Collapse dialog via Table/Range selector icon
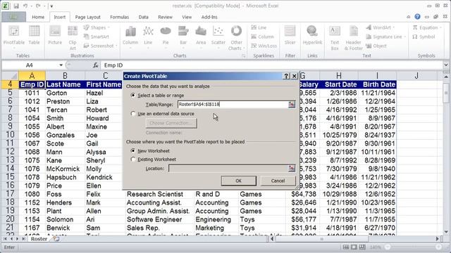 [292, 105]
